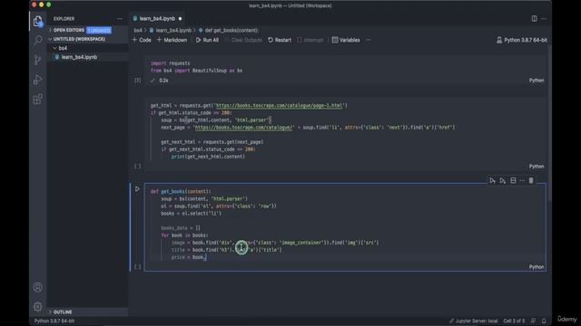581x326 pixels.
Task: Open the Variables panel
Action: coord(346,40)
